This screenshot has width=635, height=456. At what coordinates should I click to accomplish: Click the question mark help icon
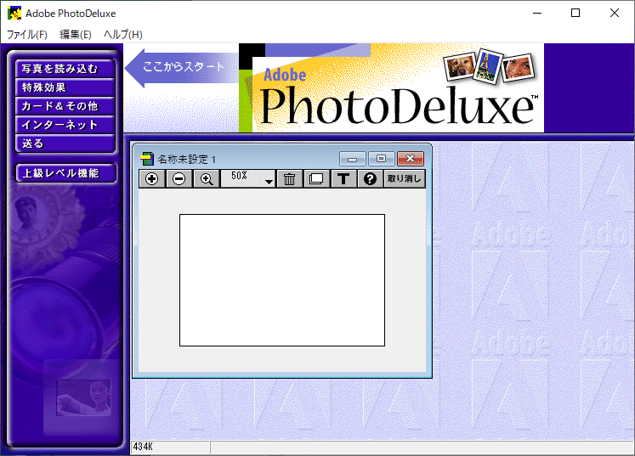(370, 179)
